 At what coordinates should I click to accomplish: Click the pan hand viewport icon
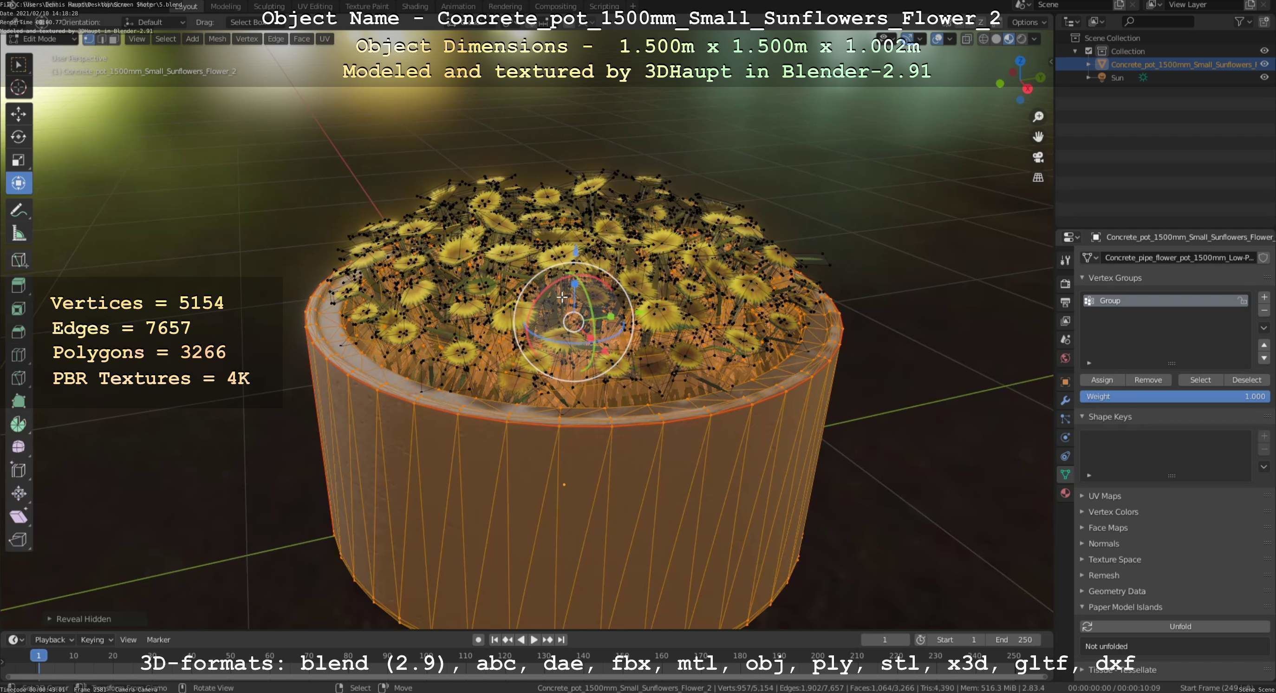[1038, 137]
